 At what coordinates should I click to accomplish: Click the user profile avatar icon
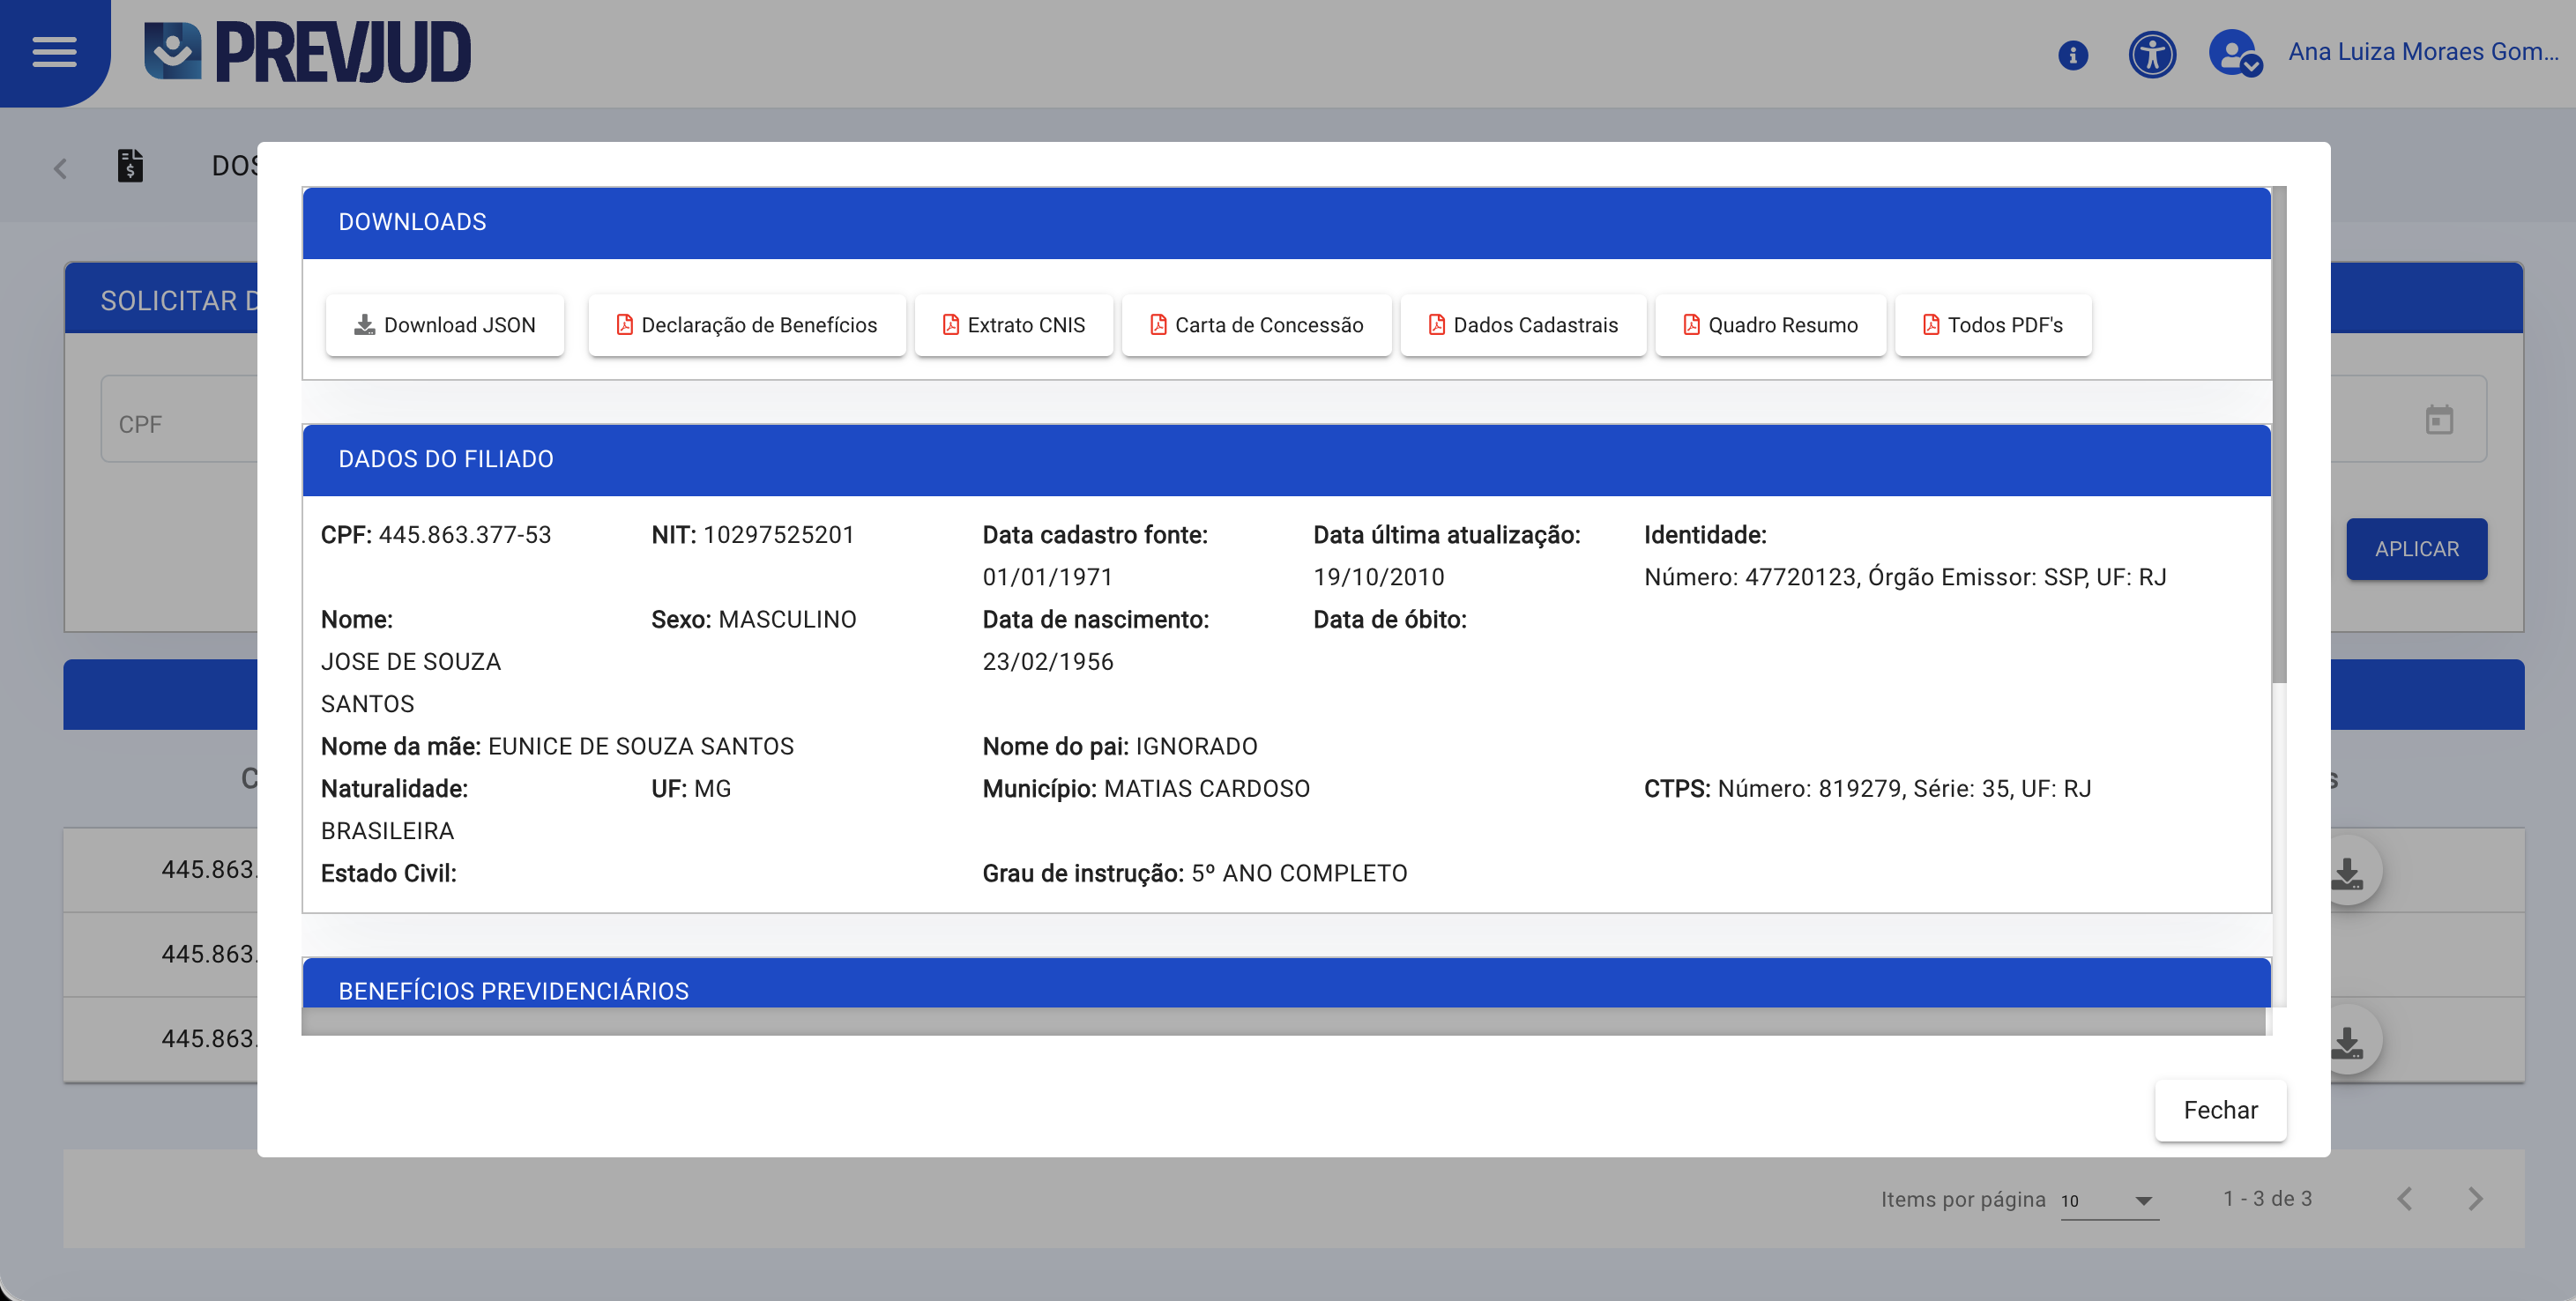(2234, 54)
